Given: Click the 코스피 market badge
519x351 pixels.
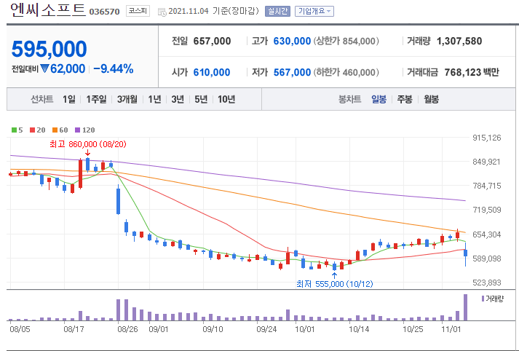Looking at the screenshot, I should point(138,11).
